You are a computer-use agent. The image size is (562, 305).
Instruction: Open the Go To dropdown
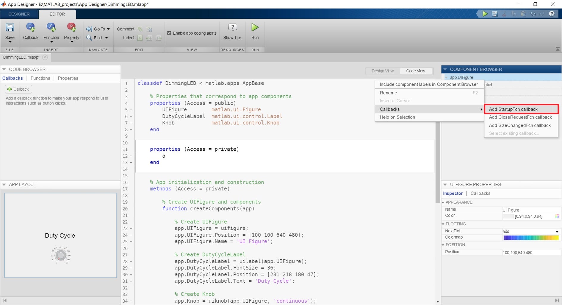98,29
